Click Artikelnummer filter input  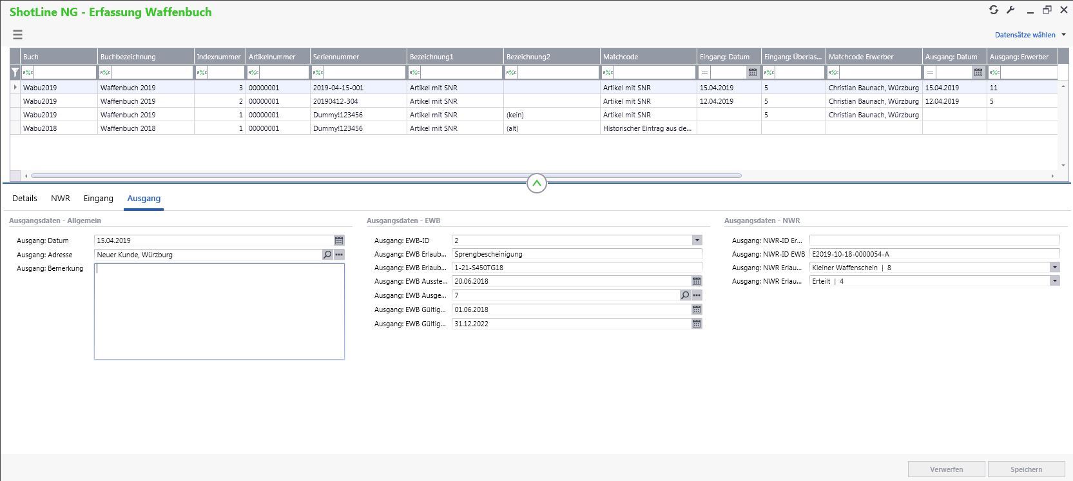pyautogui.click(x=284, y=72)
